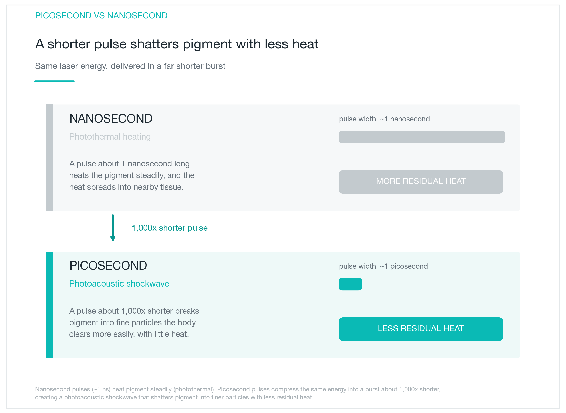Click the footnote text at the bottom
This screenshot has width=566, height=413.
[x=238, y=393]
